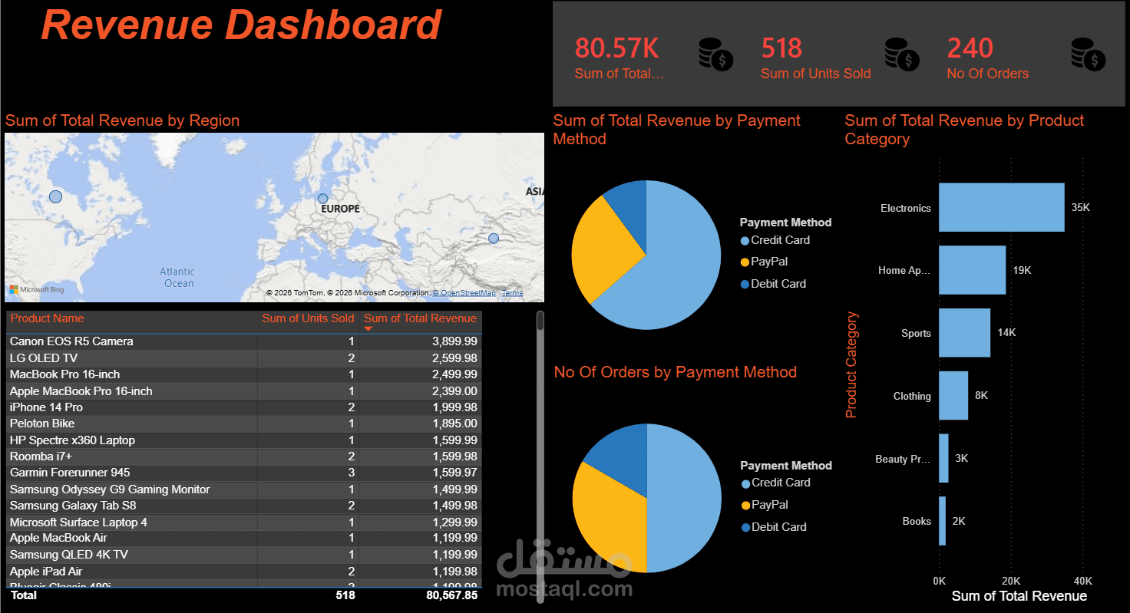Sort by the Sum of Units Sold column header

[308, 318]
